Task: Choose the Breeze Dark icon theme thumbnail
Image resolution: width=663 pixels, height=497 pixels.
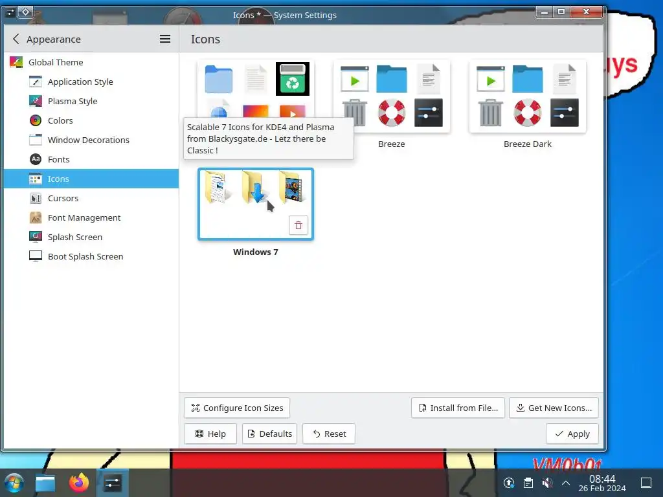Action: point(527,96)
